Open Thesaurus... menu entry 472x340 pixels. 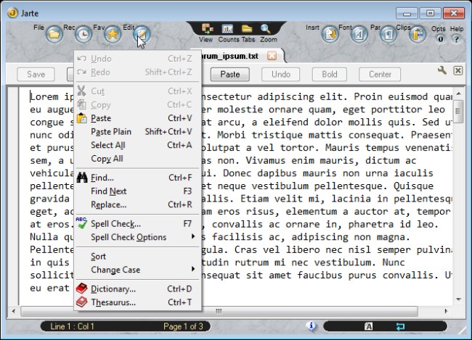(x=137, y=302)
